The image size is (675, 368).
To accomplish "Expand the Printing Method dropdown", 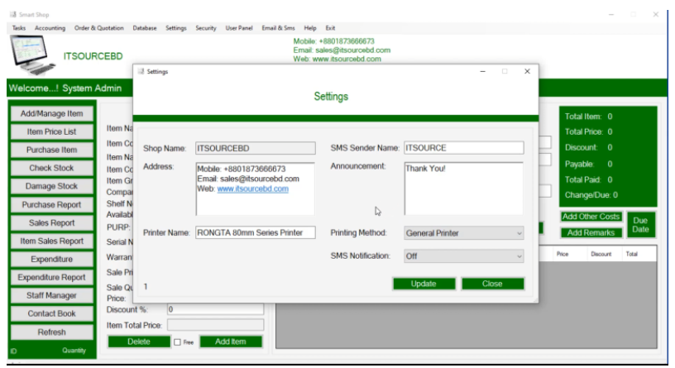I will click(x=463, y=233).
